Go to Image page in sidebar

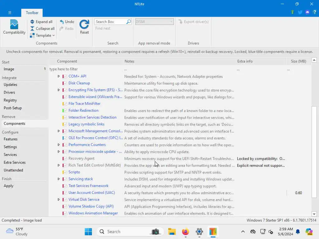click(x=24, y=69)
